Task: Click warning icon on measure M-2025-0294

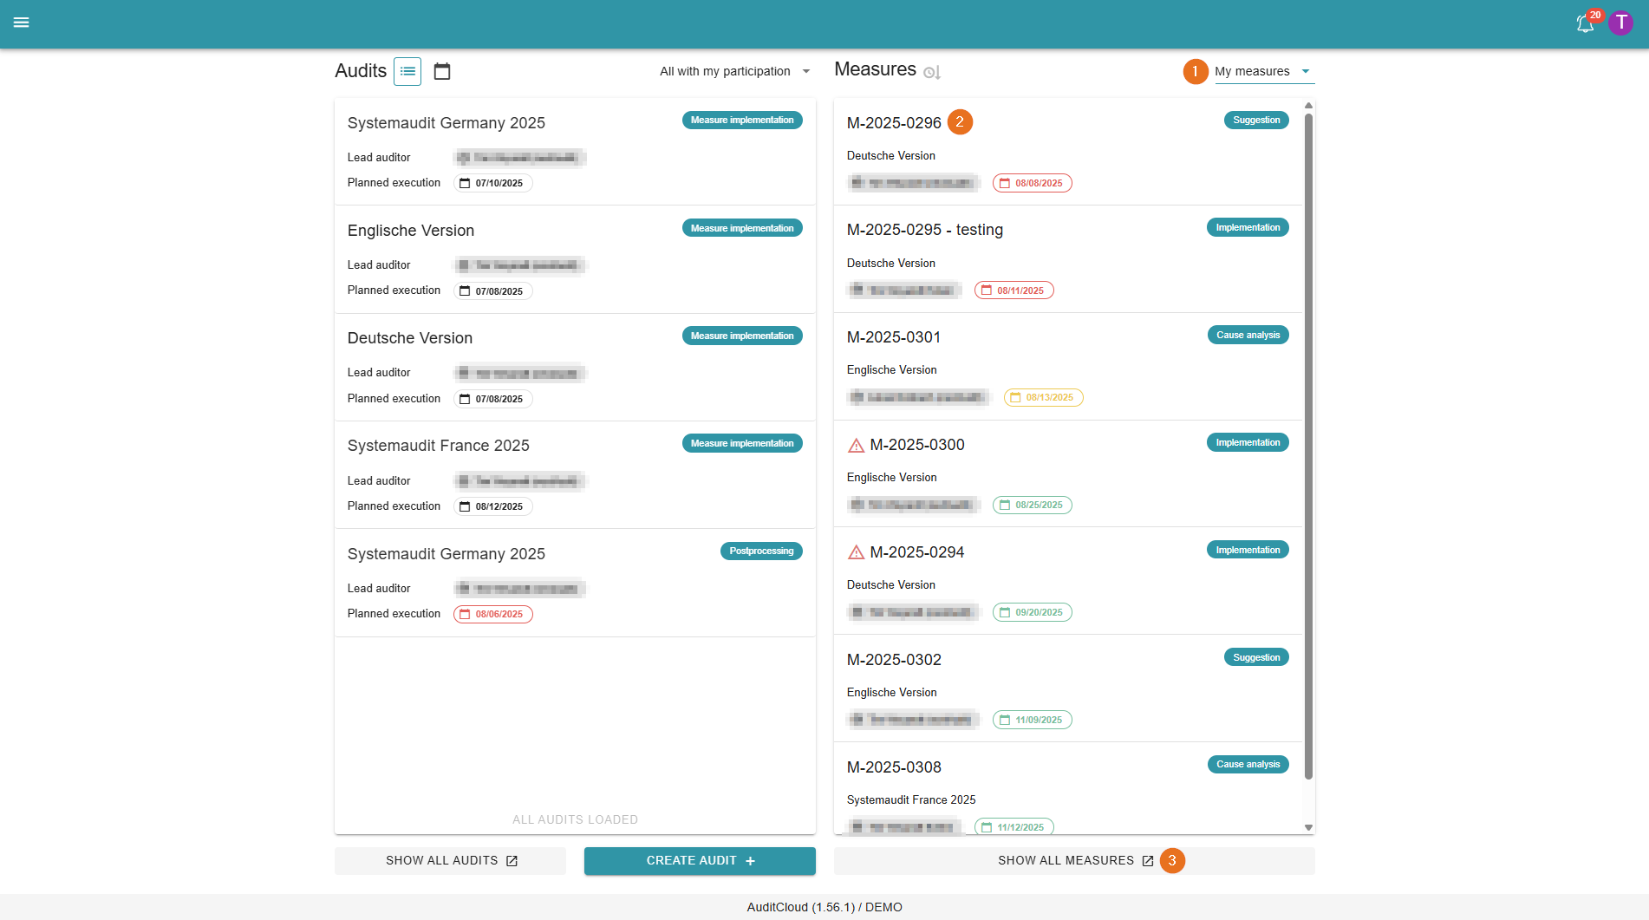Action: point(856,553)
